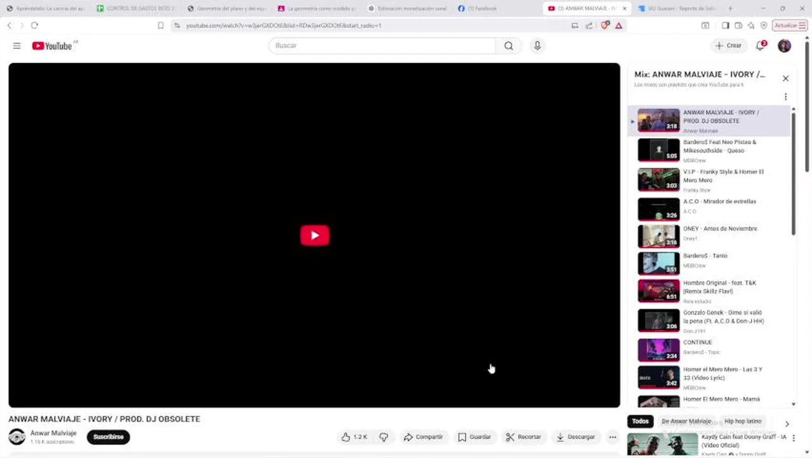Close the ANWAR MALVIAJE browser tab
The image size is (812, 458).
click(x=625, y=8)
